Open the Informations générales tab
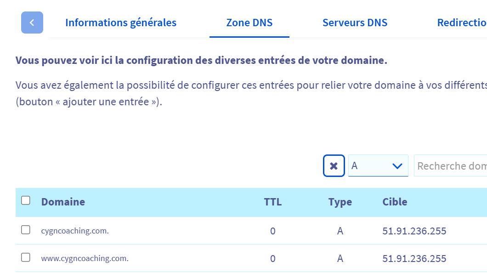The image size is (487, 279). (121, 23)
